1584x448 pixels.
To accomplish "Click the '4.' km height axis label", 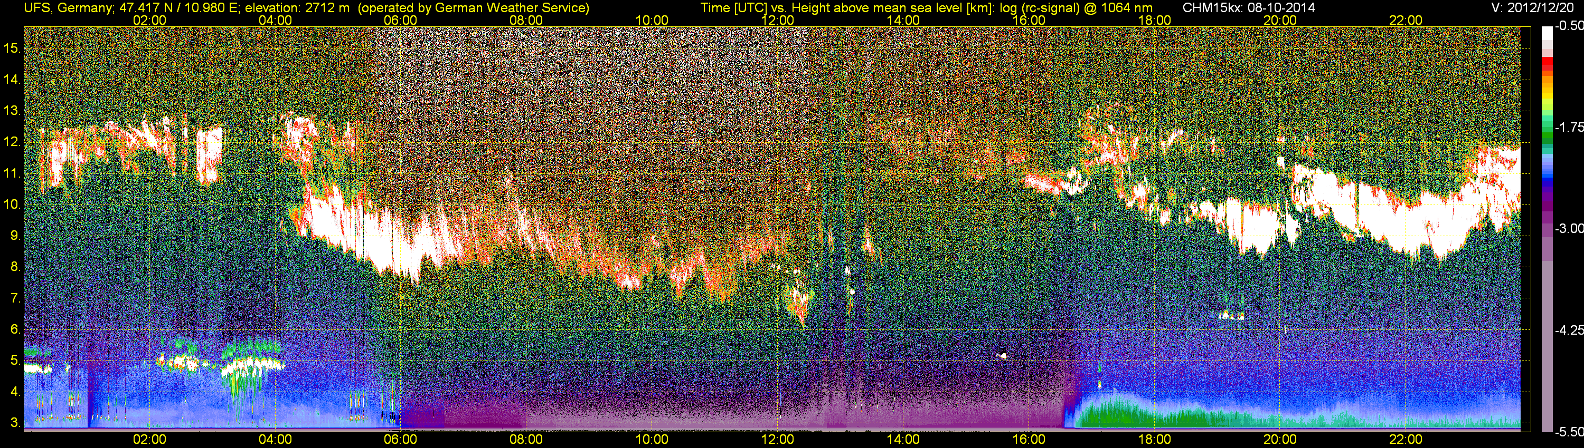I will coord(16,392).
